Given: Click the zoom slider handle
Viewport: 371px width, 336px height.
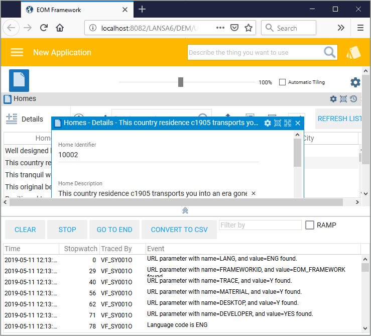Looking at the screenshot, I should click(181, 82).
